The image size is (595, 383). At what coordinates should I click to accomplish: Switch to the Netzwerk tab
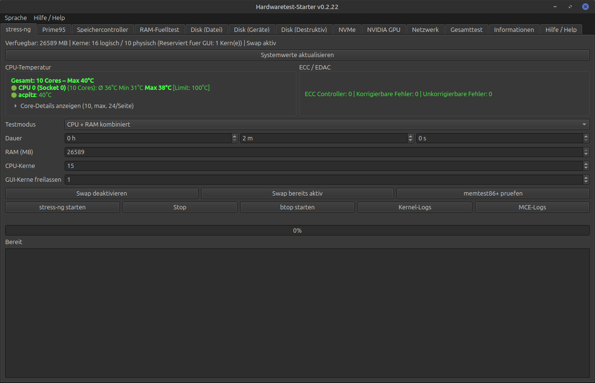click(425, 29)
